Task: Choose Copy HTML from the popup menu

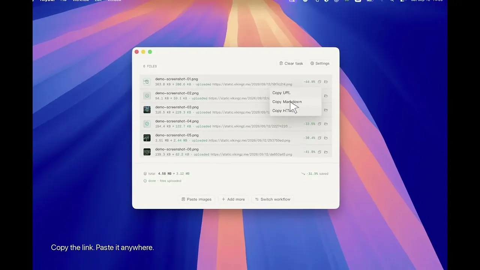Action: pyautogui.click(x=295, y=111)
